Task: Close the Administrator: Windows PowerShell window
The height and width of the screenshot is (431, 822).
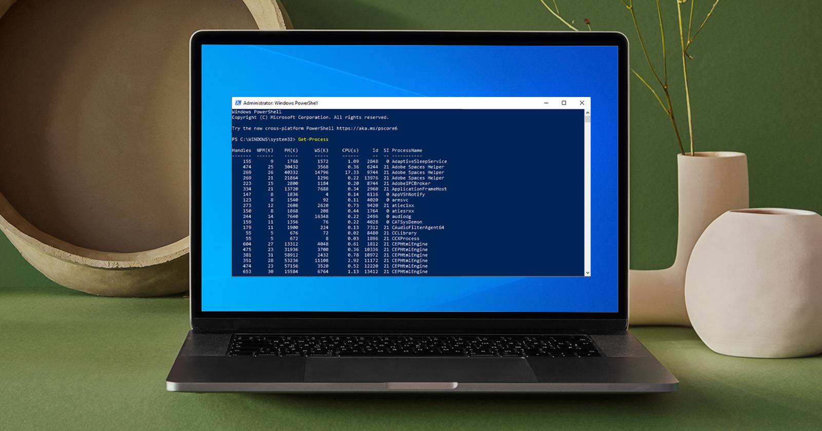Action: [x=582, y=103]
